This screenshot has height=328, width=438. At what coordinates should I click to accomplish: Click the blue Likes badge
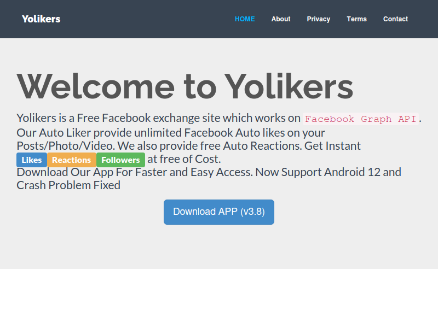[32, 160]
